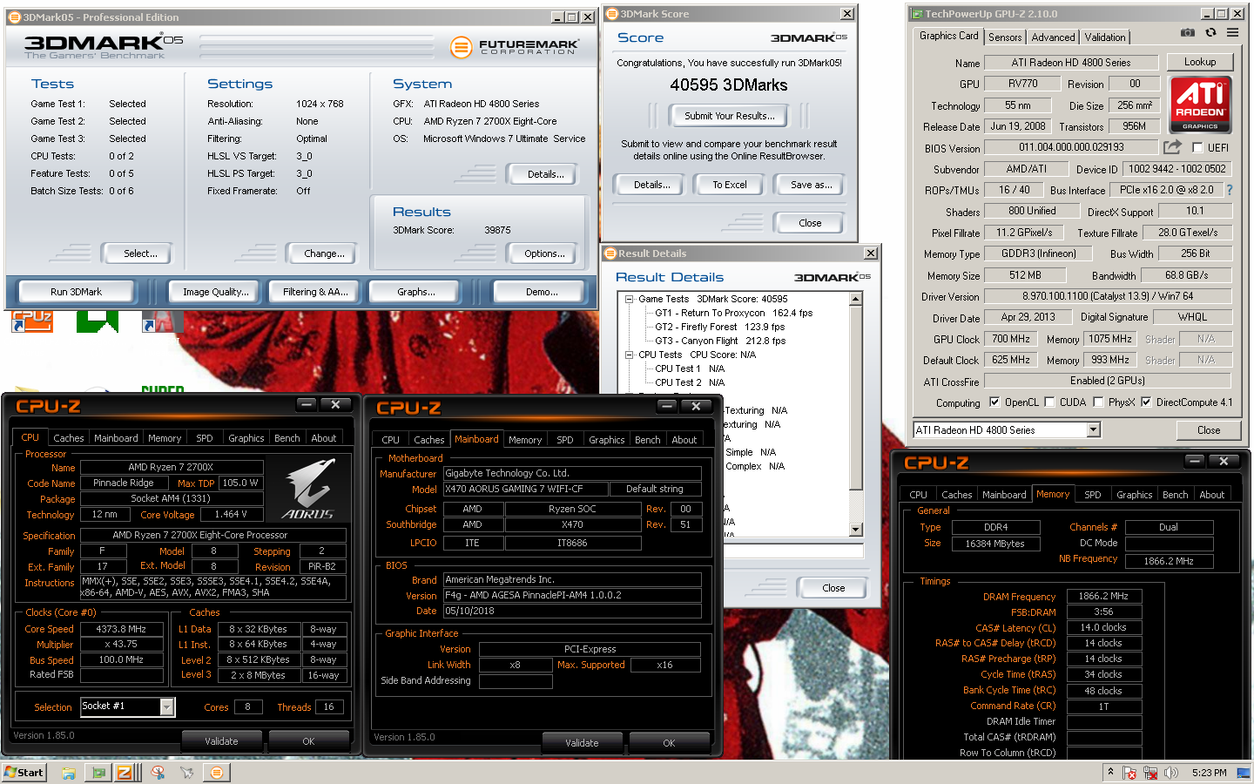This screenshot has height=784, width=1254.
Task: Open Graphics tab in right CPU-Z window
Action: 1135,495
